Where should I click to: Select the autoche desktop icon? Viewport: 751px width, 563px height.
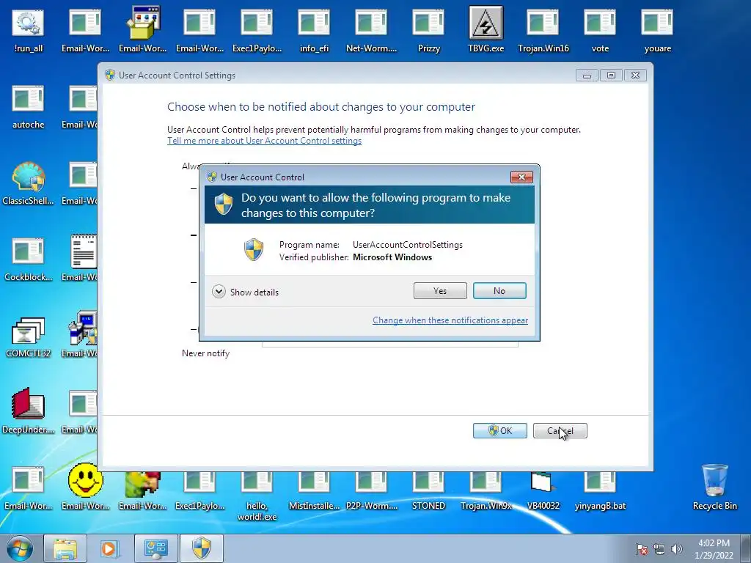(28, 107)
